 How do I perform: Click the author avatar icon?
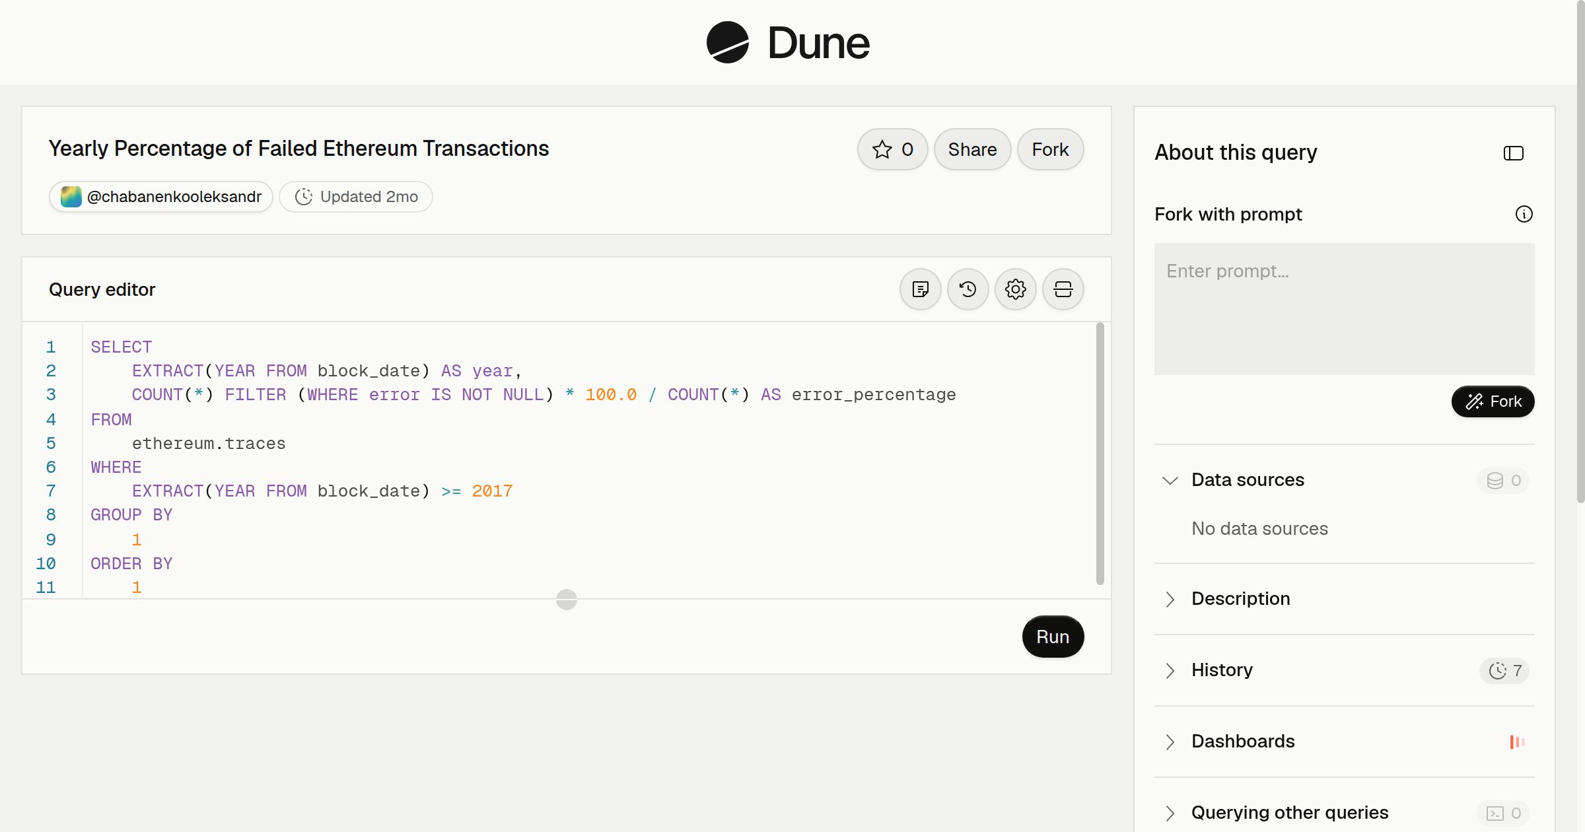point(71,197)
